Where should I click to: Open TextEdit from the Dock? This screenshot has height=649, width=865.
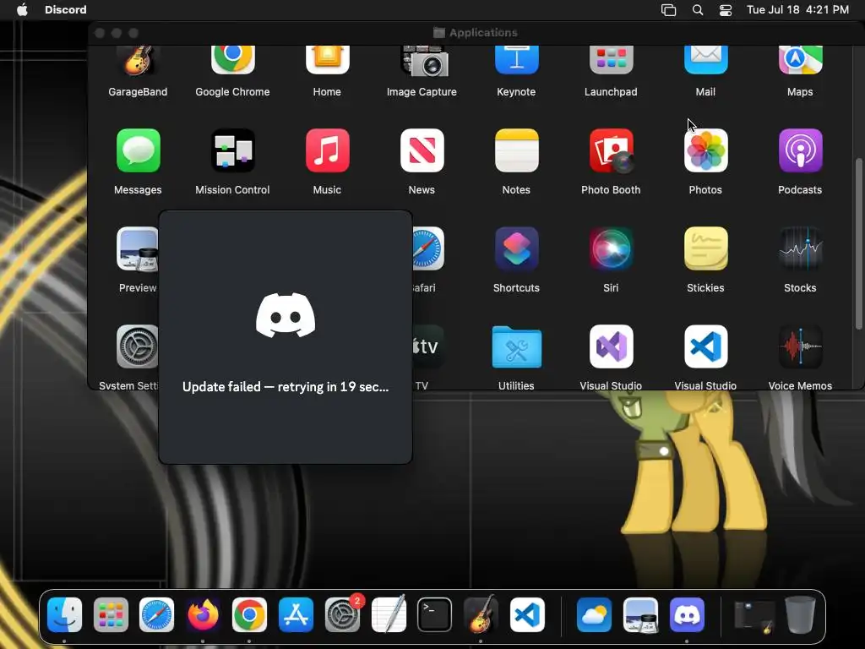tap(389, 615)
